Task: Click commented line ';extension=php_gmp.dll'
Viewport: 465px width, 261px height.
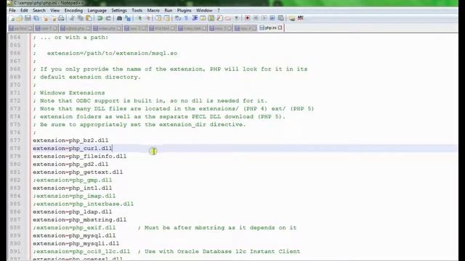Action: pyautogui.click(x=73, y=181)
